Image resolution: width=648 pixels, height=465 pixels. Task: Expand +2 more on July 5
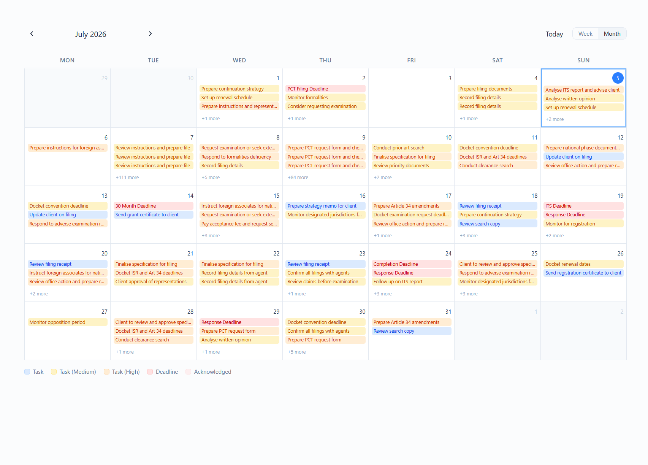click(x=555, y=119)
